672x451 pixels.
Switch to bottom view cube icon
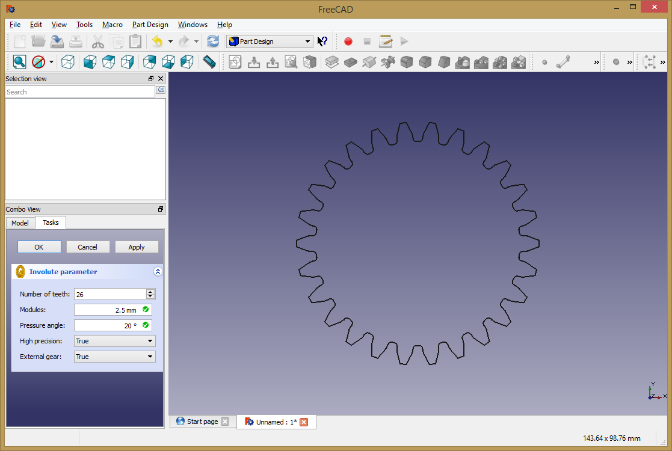(168, 62)
